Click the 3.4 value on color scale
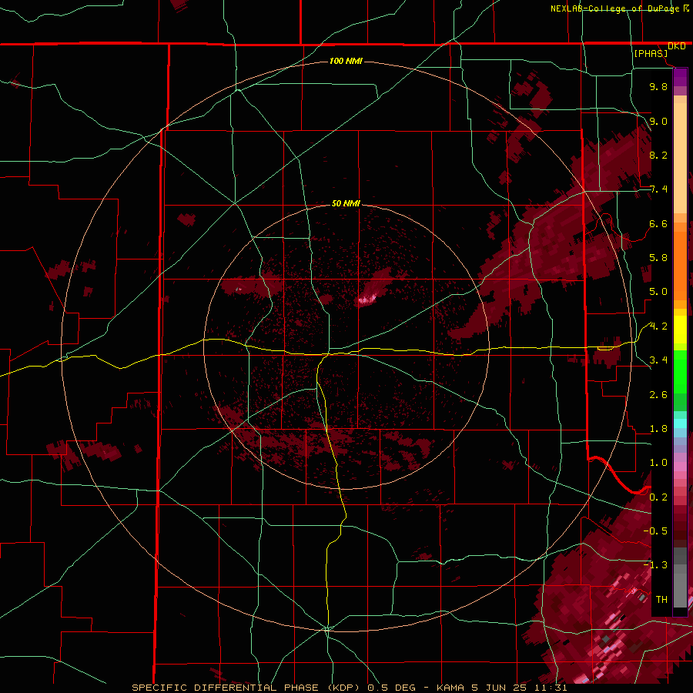The height and width of the screenshot is (693, 693). (658, 360)
